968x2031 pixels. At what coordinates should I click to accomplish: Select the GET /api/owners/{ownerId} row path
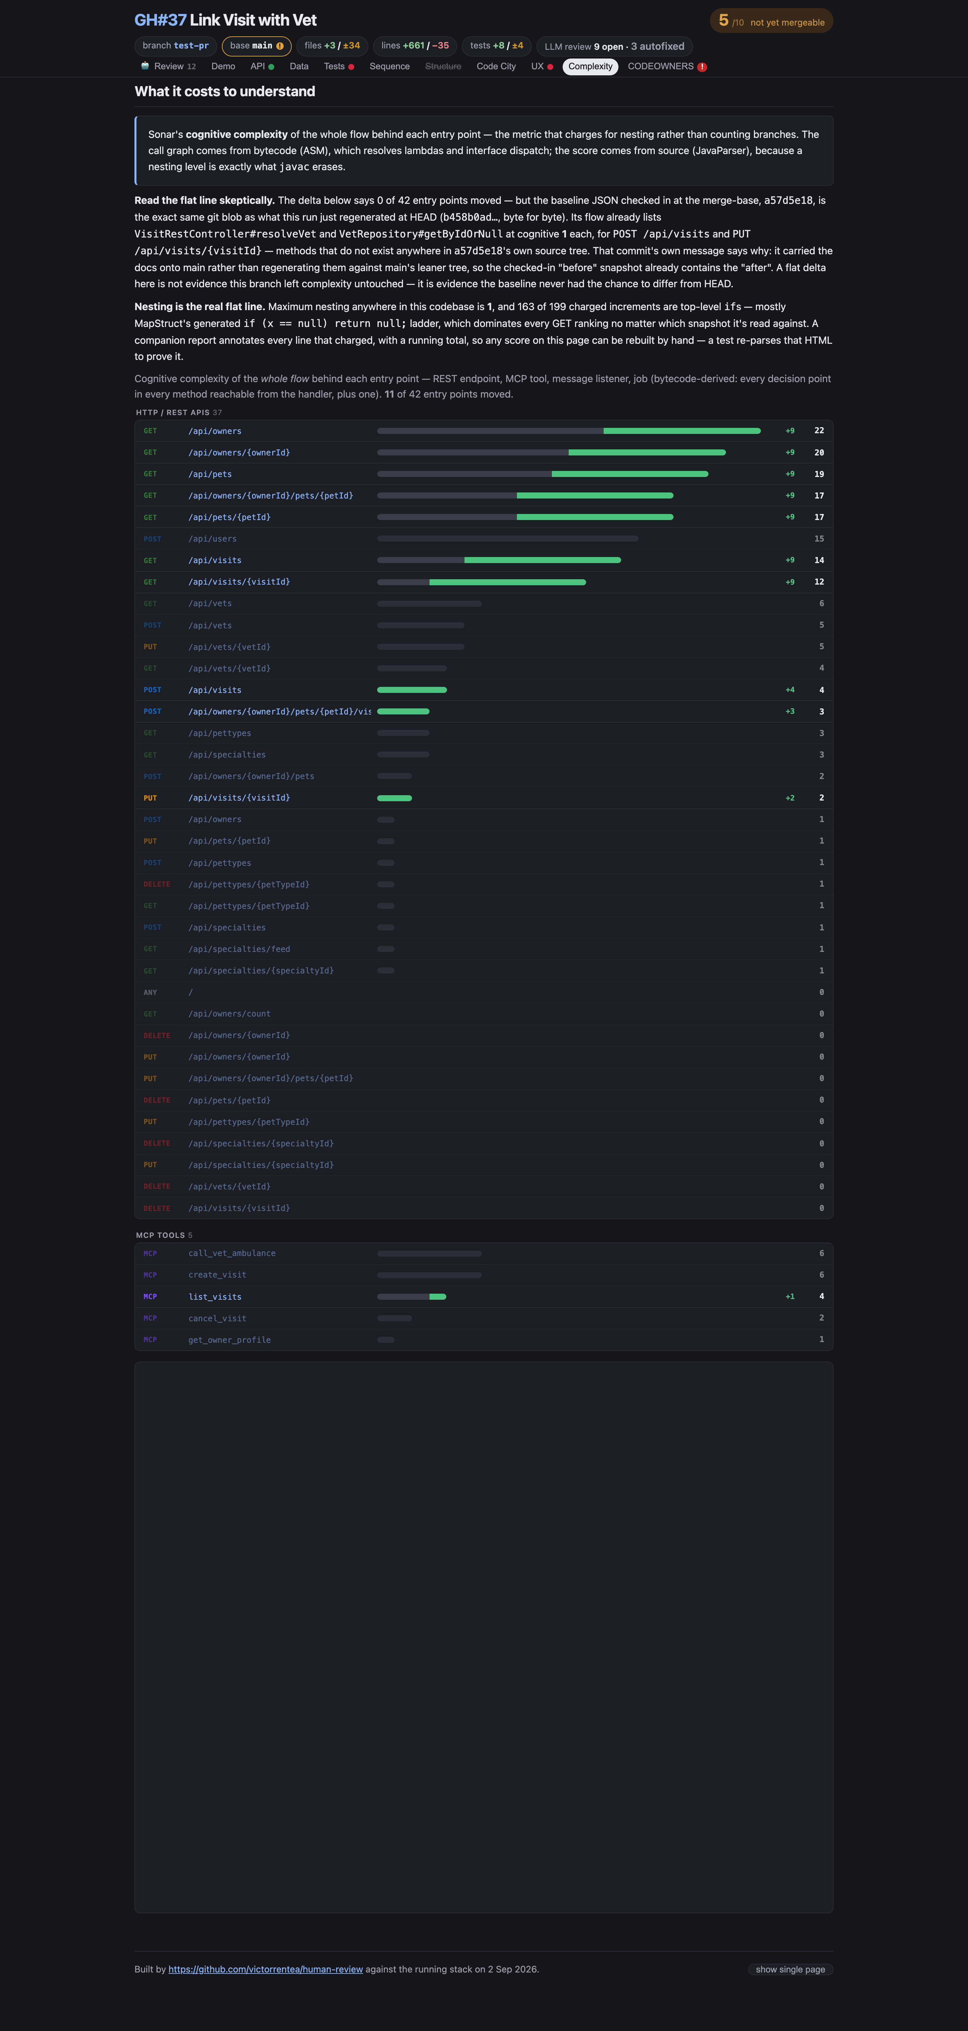239,452
